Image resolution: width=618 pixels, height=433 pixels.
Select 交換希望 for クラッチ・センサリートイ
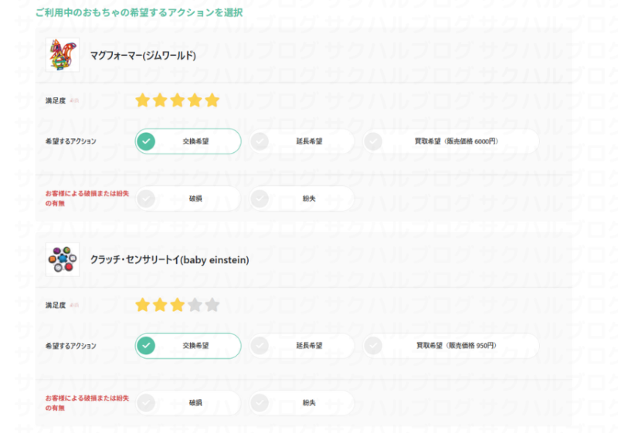188,346
